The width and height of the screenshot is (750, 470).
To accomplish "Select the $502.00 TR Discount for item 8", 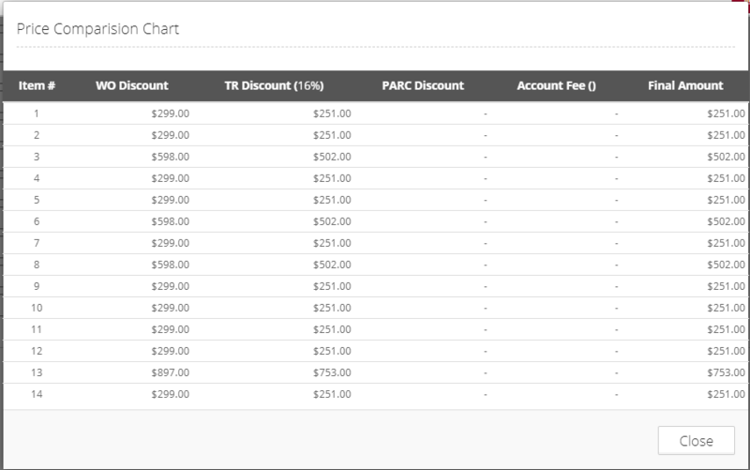I will (x=332, y=265).
